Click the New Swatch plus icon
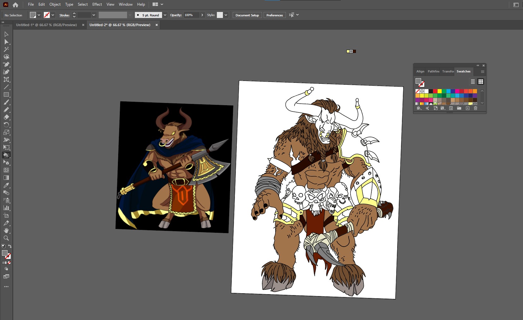 coord(468,108)
